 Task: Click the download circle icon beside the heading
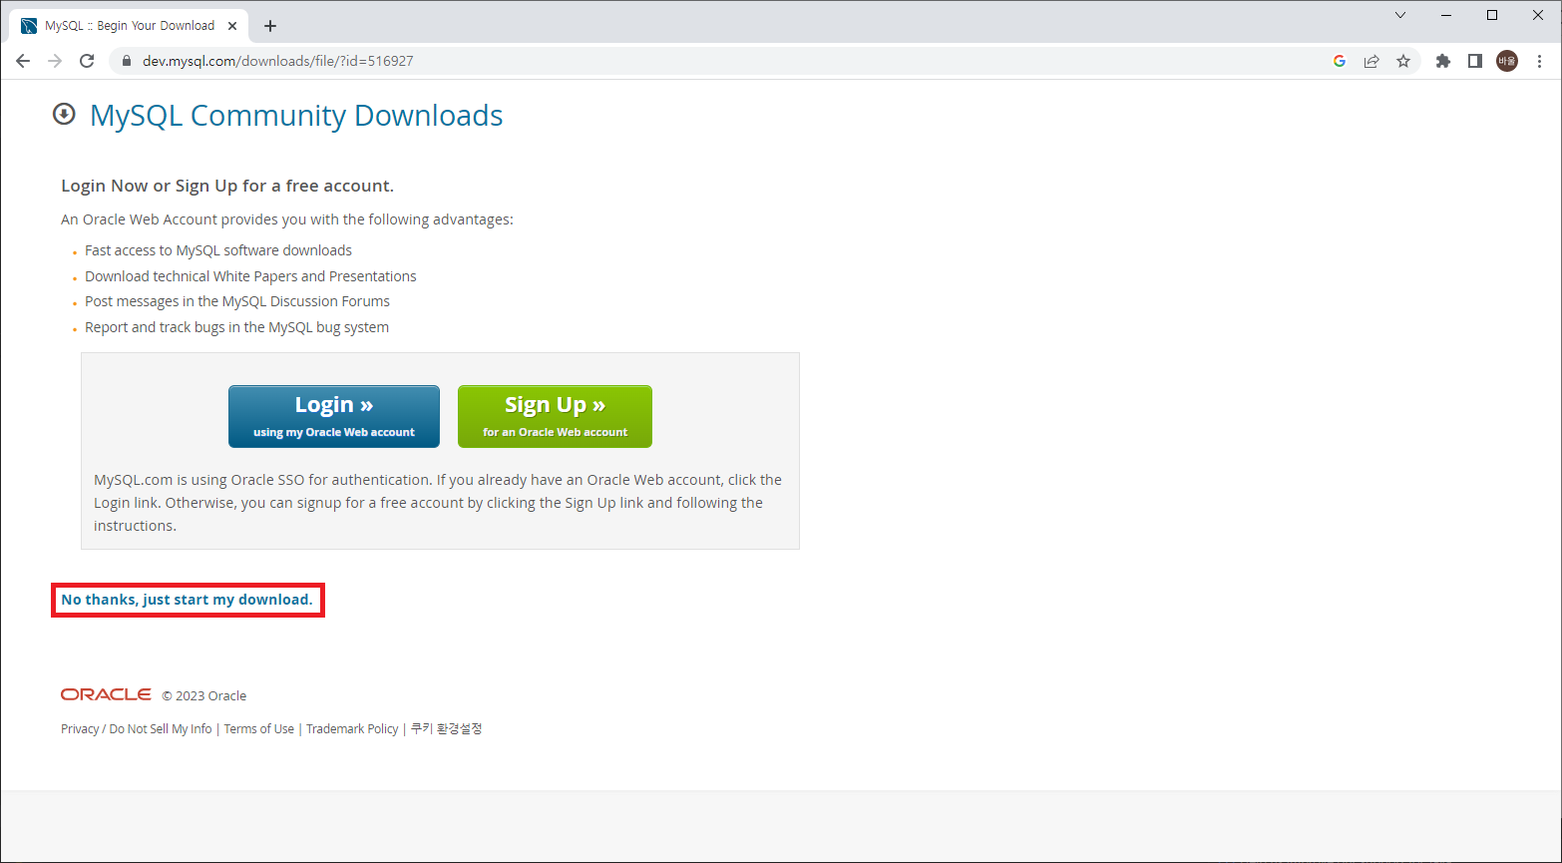coord(64,114)
